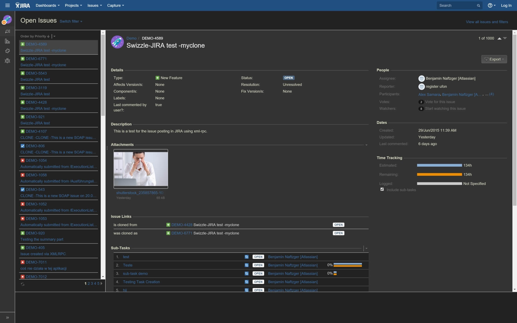
Task: Click the sub-task type icon for Teste
Action: coord(247,265)
